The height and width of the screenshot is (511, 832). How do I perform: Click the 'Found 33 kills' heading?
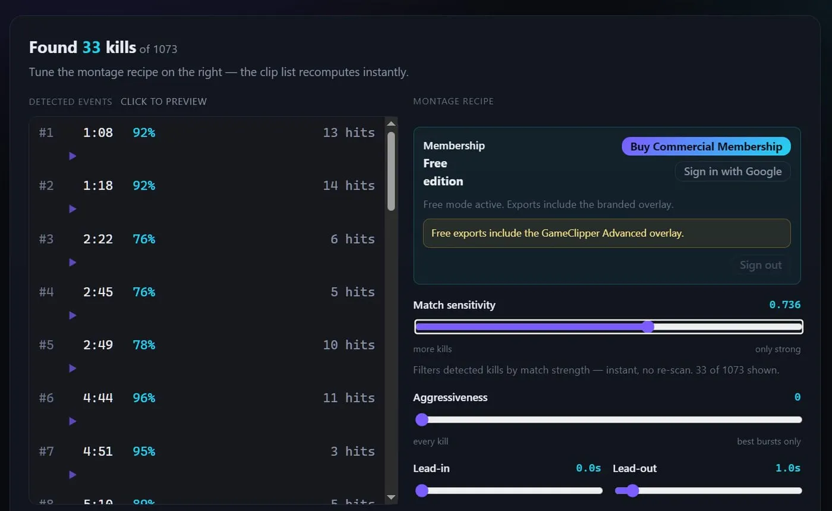(83, 48)
